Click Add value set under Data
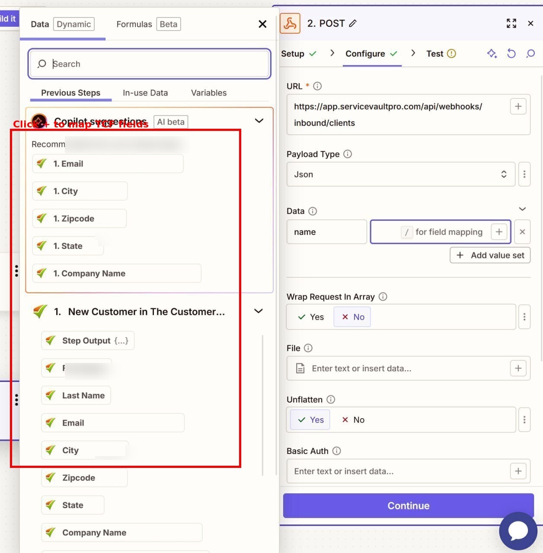The height and width of the screenshot is (553, 543). (x=490, y=255)
